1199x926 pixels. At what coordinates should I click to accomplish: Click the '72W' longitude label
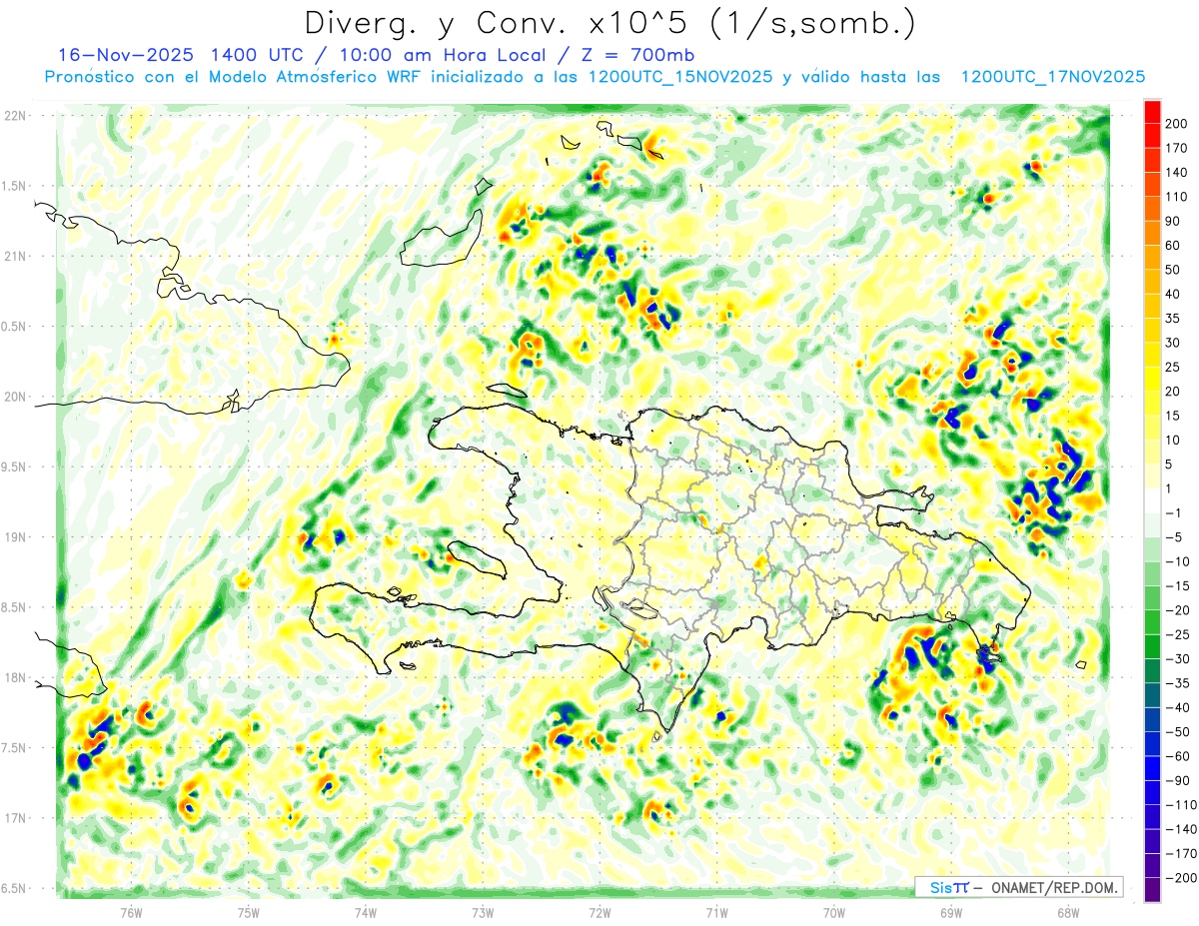click(599, 912)
